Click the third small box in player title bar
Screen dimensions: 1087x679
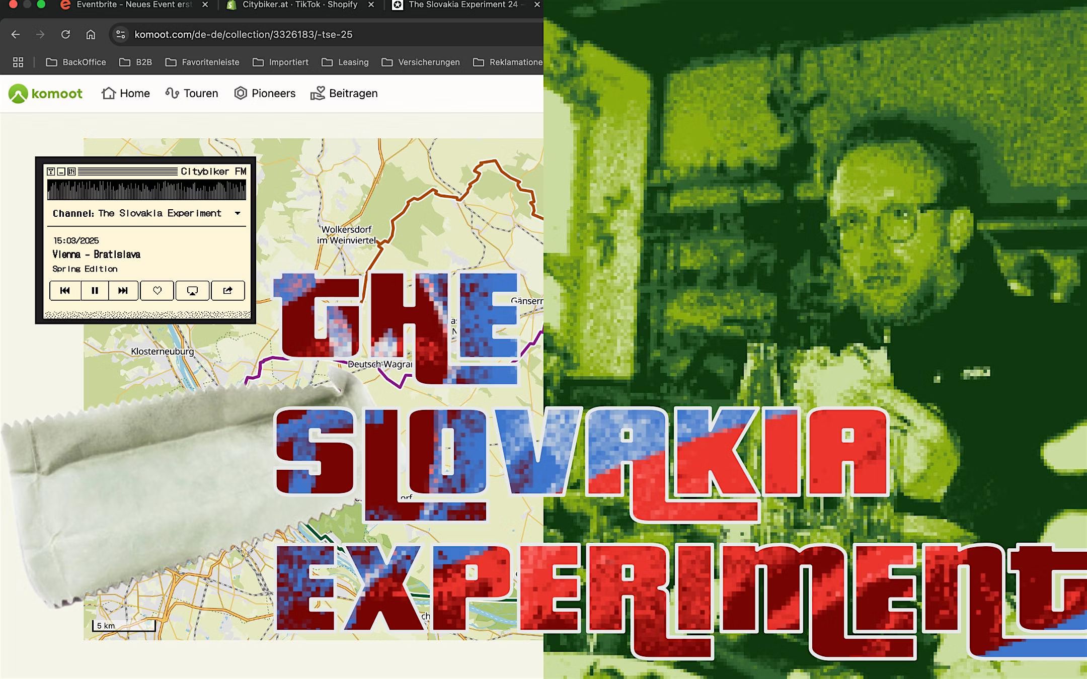71,172
